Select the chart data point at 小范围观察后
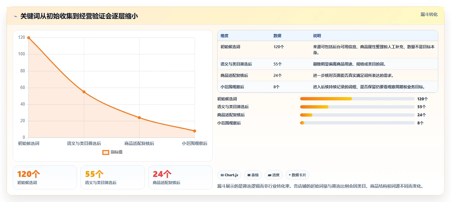 (195, 131)
